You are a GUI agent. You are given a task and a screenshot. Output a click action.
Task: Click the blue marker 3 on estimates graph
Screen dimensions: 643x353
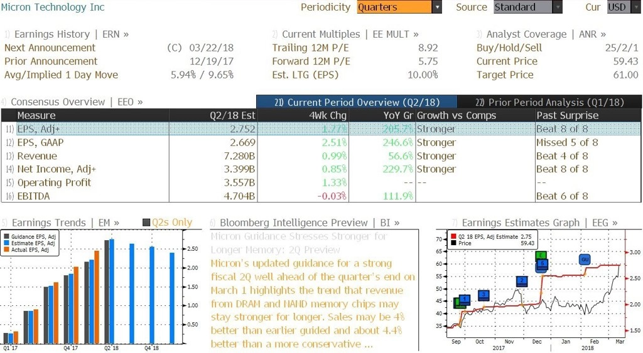tap(484, 295)
